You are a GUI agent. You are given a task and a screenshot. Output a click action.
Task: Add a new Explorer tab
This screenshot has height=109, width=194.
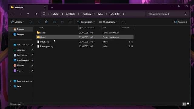52,8
